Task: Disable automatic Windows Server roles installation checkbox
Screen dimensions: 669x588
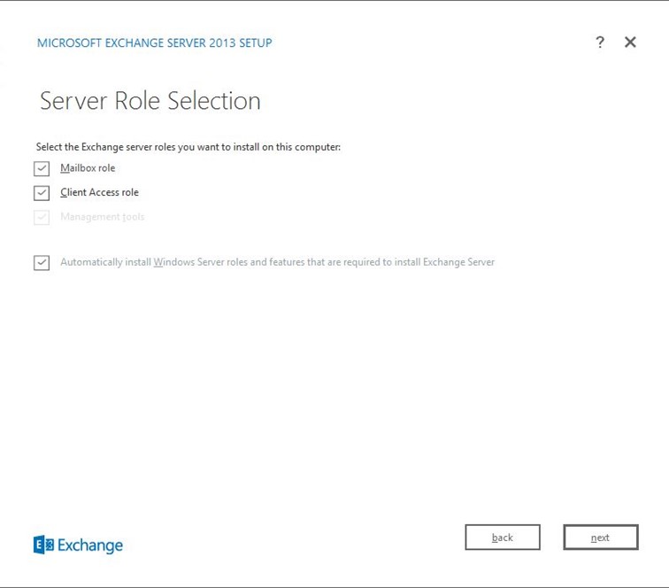Action: 42,263
